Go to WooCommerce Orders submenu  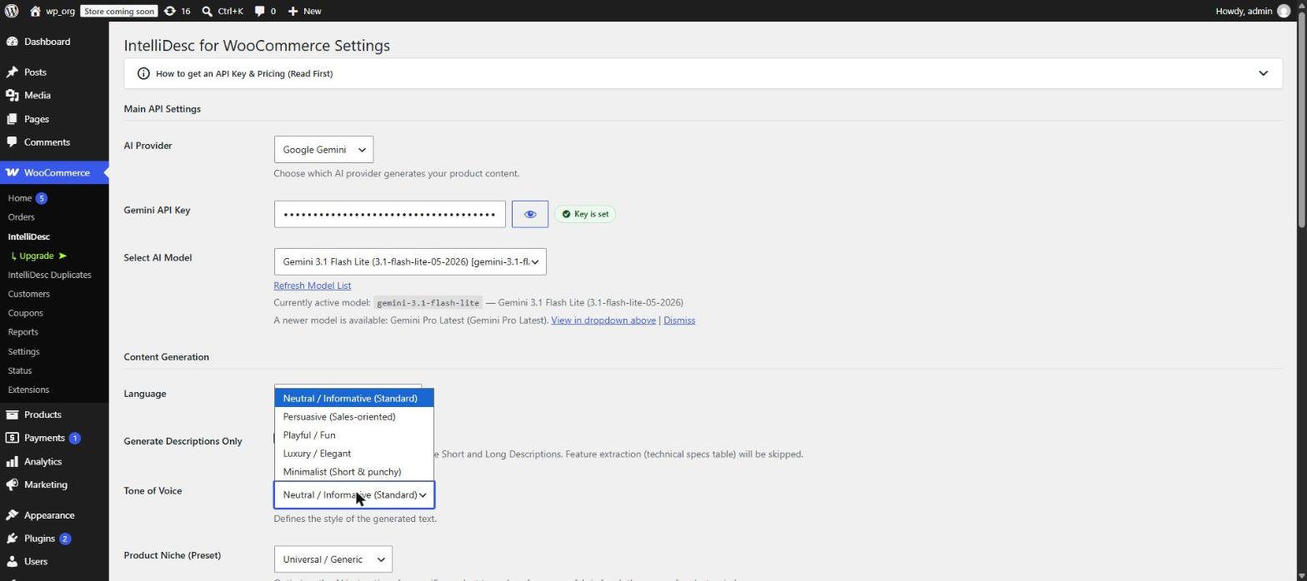[22, 217]
